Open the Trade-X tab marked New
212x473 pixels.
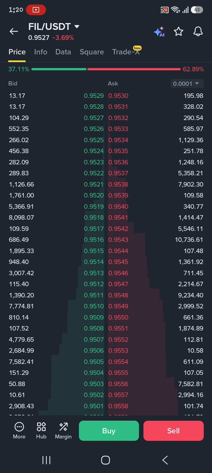[x=127, y=51]
